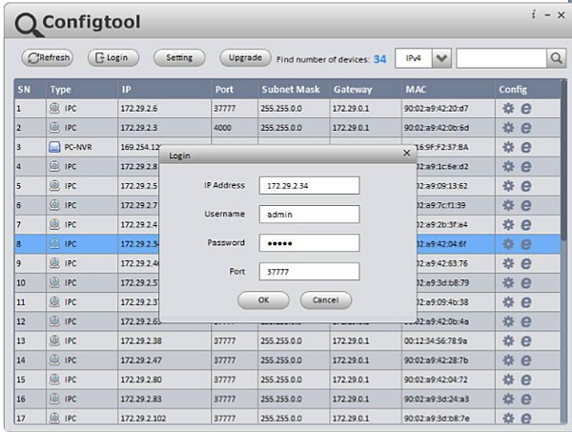Confirm login with OK button
The width and height of the screenshot is (572, 432).
[x=263, y=299]
